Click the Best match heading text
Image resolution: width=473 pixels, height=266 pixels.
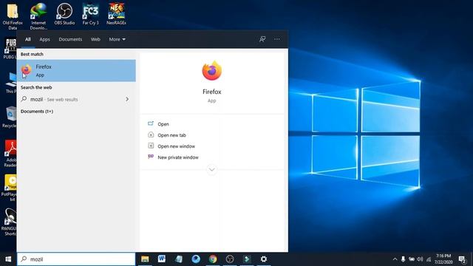tap(32, 54)
